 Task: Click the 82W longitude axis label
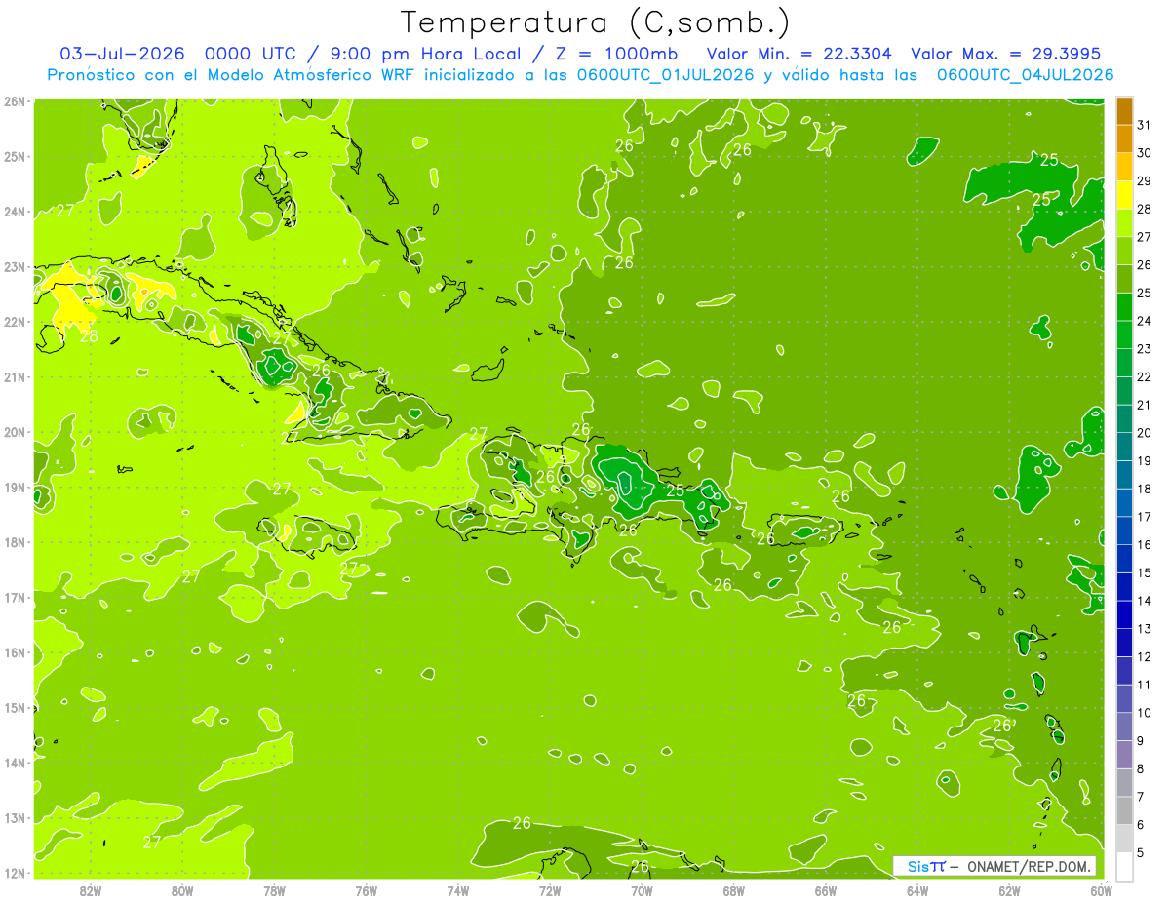90,890
